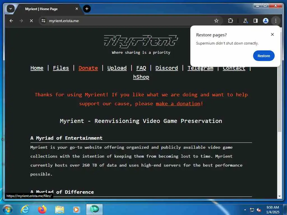Open site information for myrient.erista.me
This screenshot has height=215, width=287.
click(x=43, y=21)
